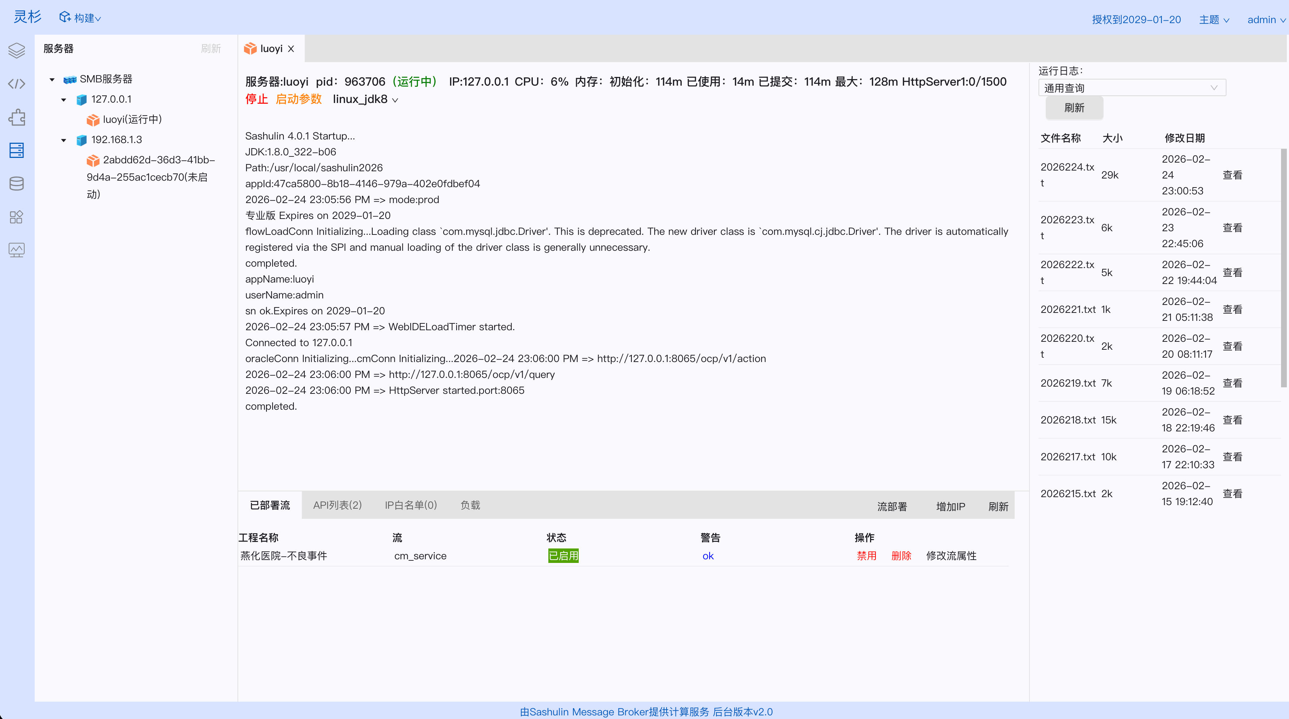
Task: Select the server rack sidebar icon
Action: pyautogui.click(x=17, y=150)
